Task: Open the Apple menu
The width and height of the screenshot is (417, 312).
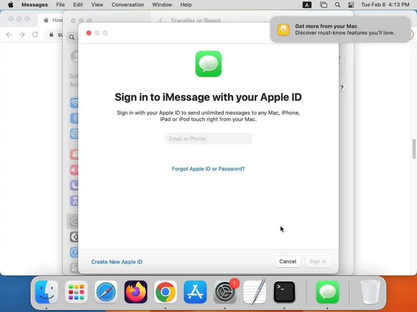Action: pyautogui.click(x=11, y=5)
